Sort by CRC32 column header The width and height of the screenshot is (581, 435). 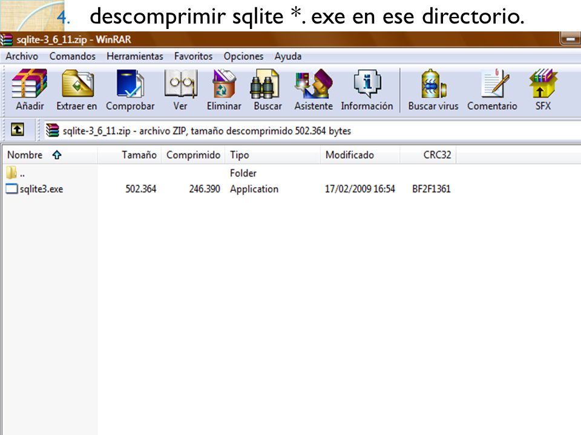[428, 155]
